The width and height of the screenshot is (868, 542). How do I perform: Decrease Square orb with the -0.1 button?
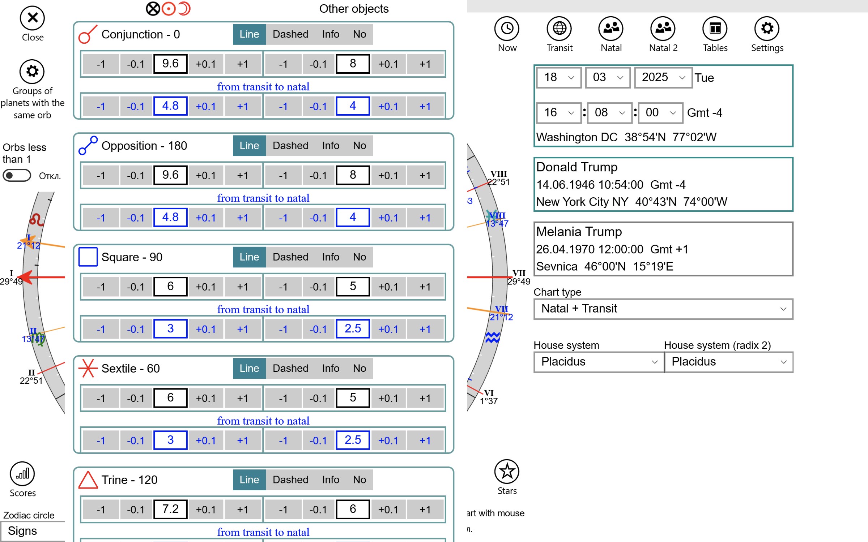pyautogui.click(x=136, y=286)
